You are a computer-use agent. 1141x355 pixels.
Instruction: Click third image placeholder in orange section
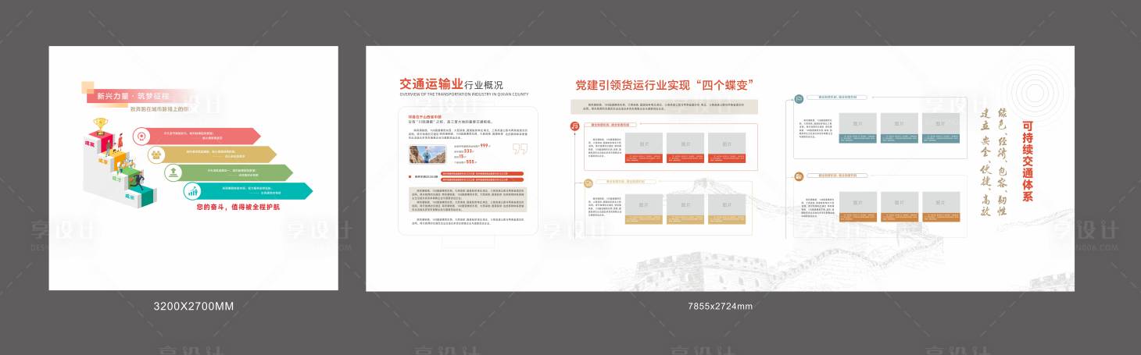941,202
